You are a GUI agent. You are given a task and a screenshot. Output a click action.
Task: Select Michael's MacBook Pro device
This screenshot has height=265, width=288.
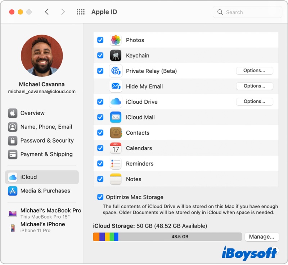click(x=44, y=214)
